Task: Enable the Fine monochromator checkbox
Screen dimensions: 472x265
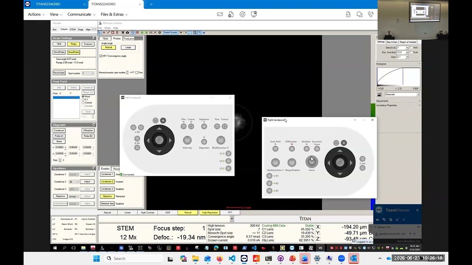Action: coord(137,73)
